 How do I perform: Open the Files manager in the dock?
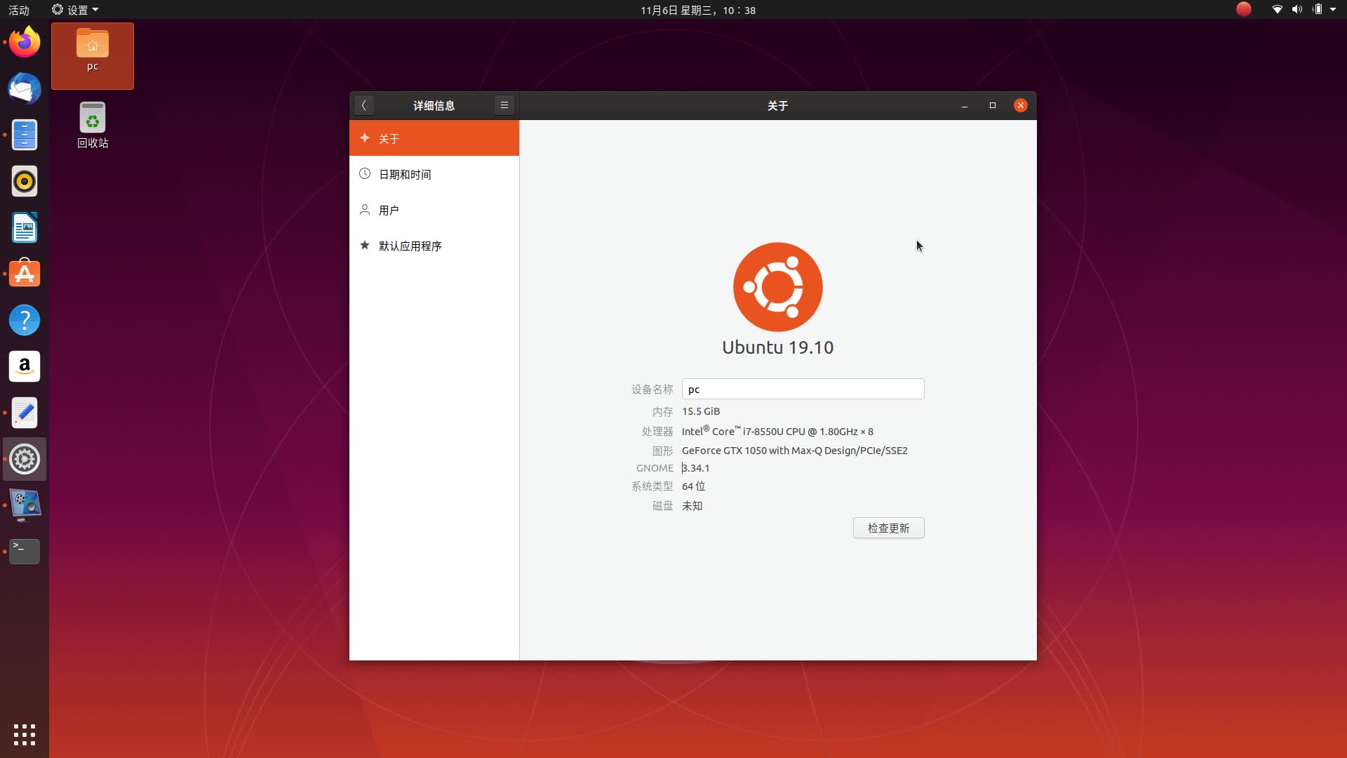coord(25,135)
